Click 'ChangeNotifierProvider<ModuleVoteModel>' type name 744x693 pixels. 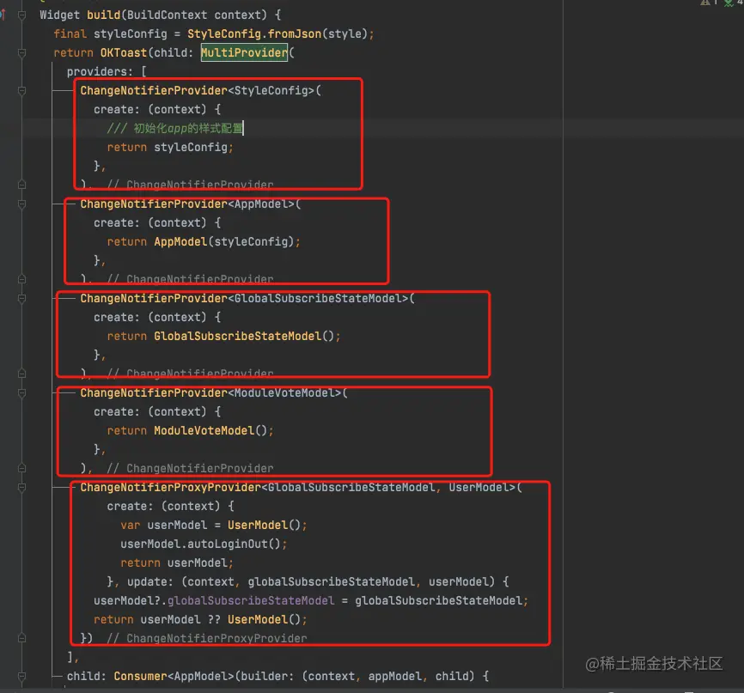(x=210, y=392)
